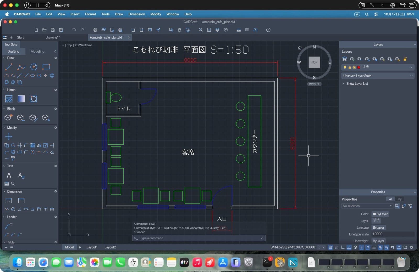Select the Line drawing tool
This screenshot has height=272, width=419.
pyautogui.click(x=9, y=67)
